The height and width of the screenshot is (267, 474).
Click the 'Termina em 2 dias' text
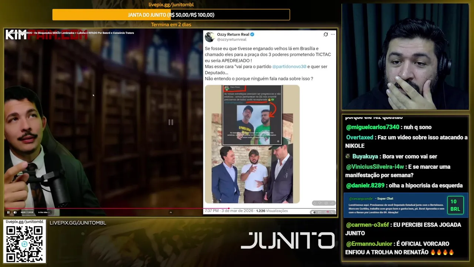[x=171, y=24]
